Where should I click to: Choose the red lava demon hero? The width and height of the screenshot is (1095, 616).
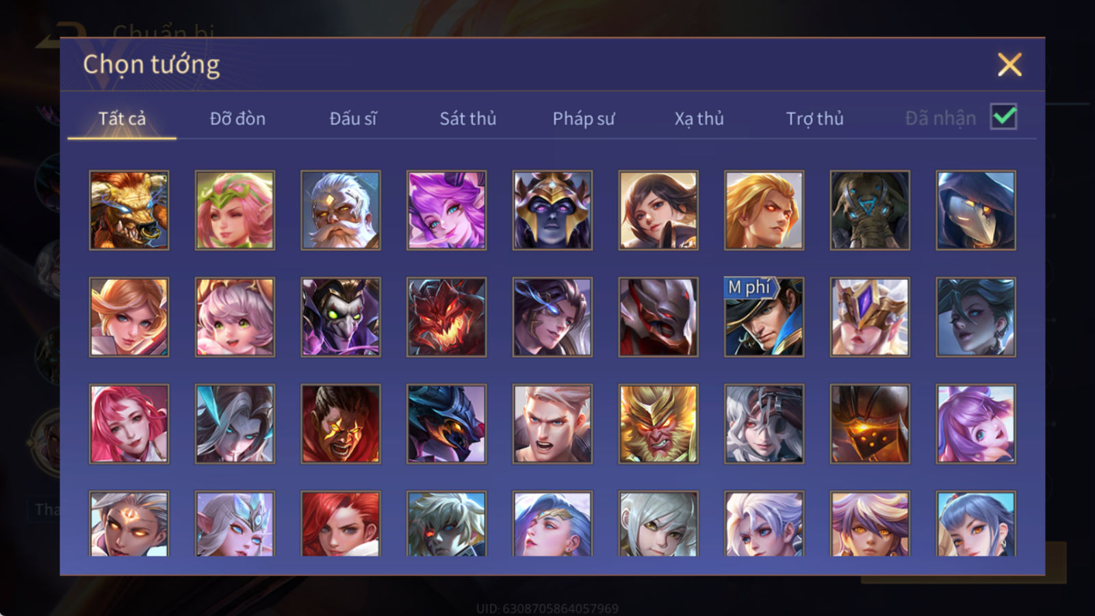(x=446, y=317)
